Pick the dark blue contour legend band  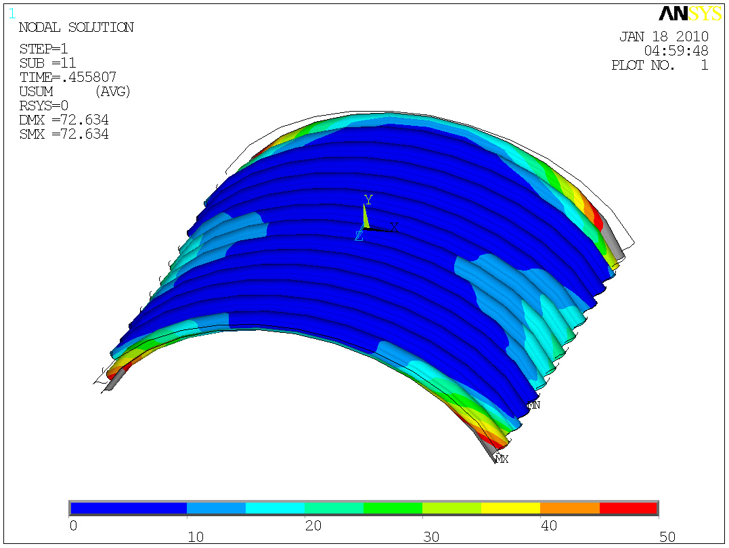tap(129, 508)
